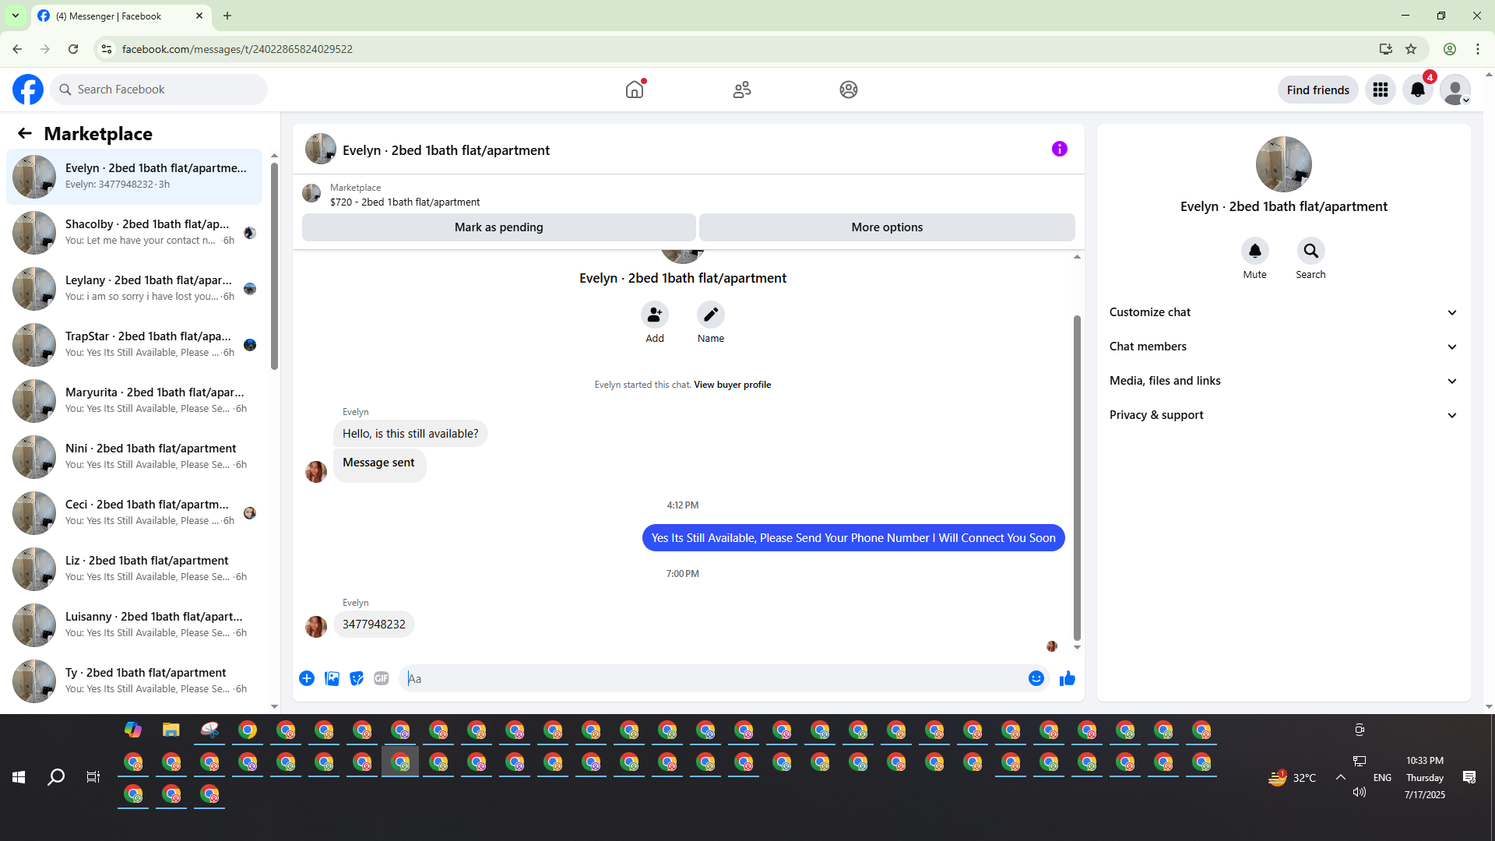Open the emoji picker smiley icon
Screen dimensions: 1495x841
tap(1036, 678)
